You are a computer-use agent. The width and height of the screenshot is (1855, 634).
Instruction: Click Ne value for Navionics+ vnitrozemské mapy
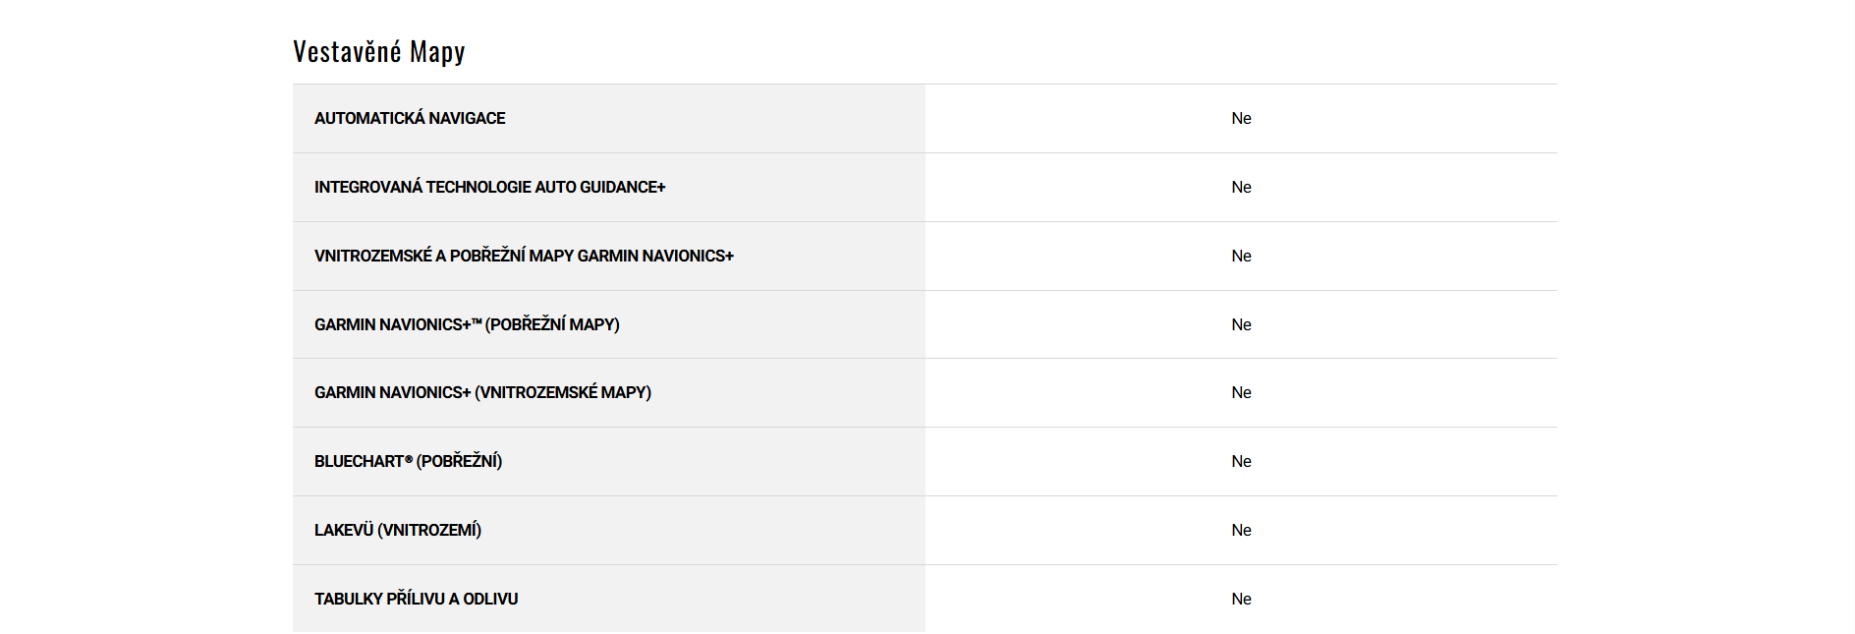[1241, 392]
